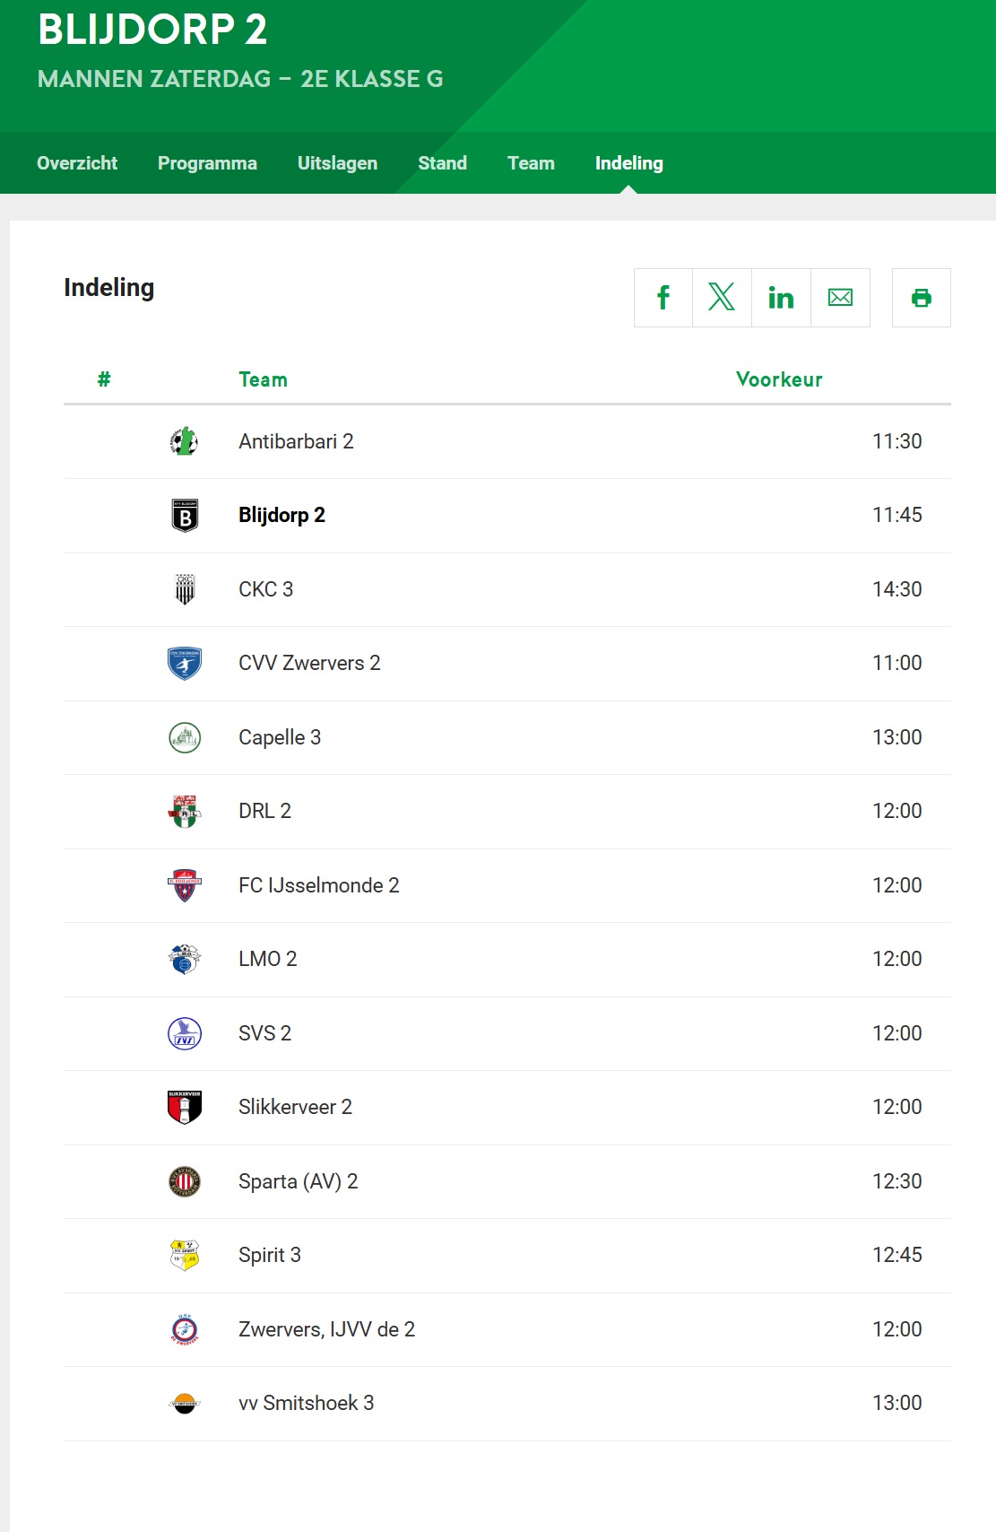996x1532 pixels.
Task: Open the Sparta (AV) 2 link
Action: click(299, 1181)
